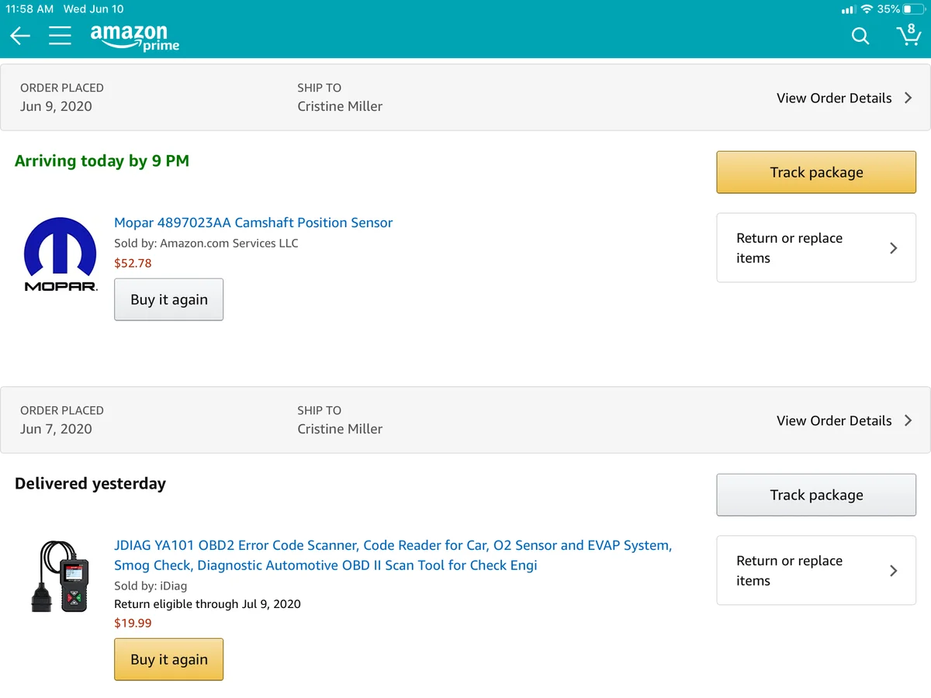Return or replace items for JDIAG scanner

(x=816, y=571)
